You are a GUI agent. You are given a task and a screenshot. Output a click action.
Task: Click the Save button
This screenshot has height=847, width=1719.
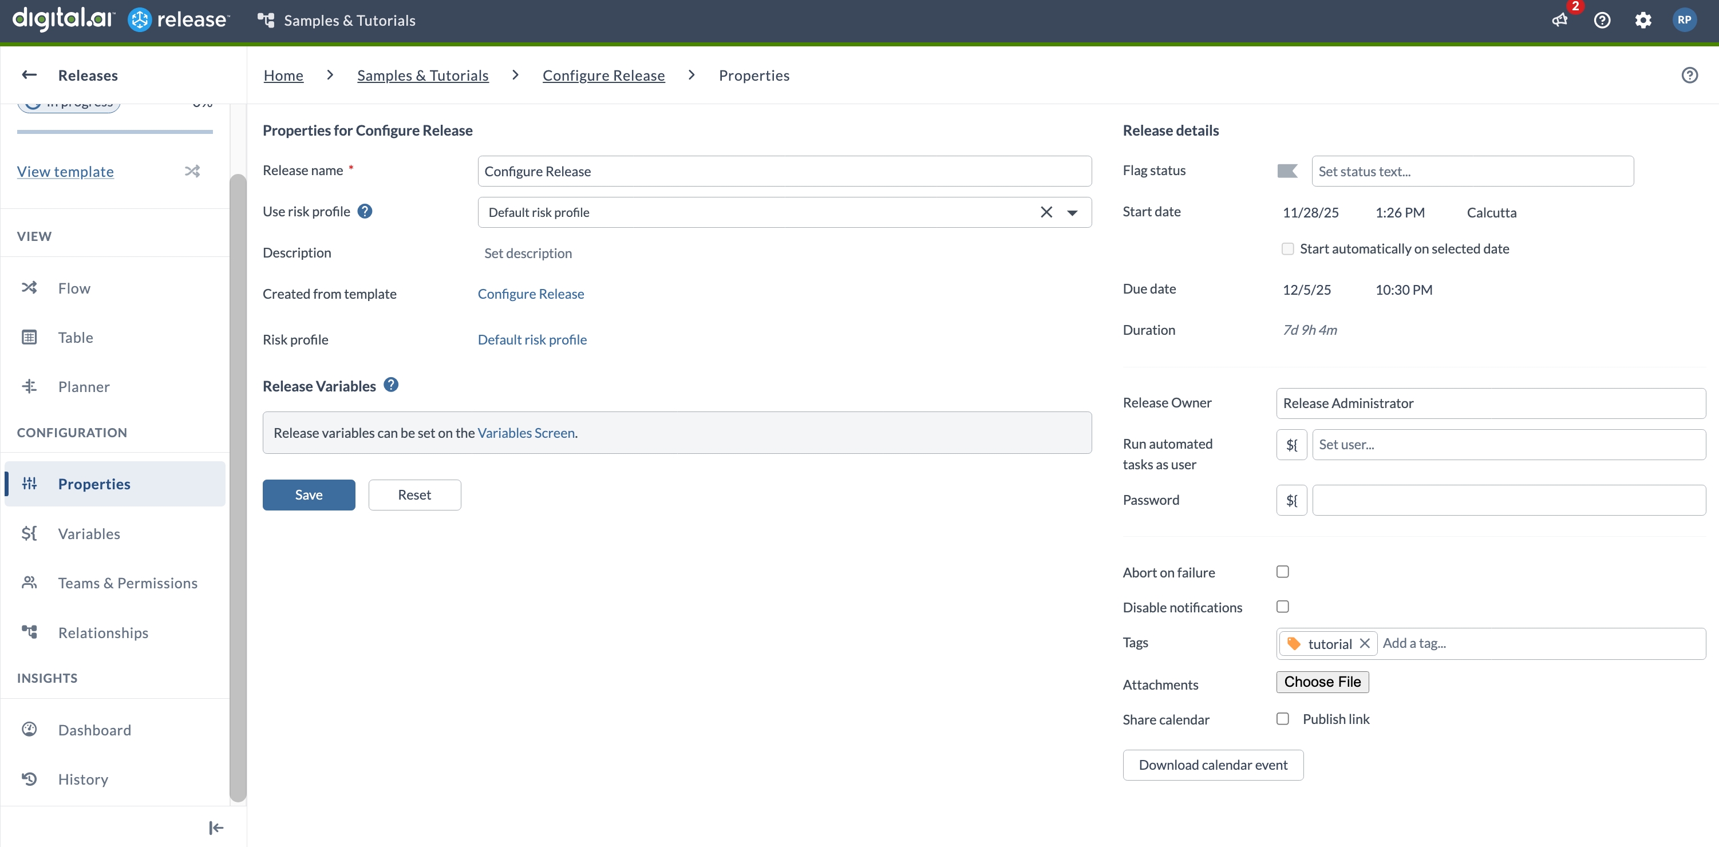(x=309, y=495)
